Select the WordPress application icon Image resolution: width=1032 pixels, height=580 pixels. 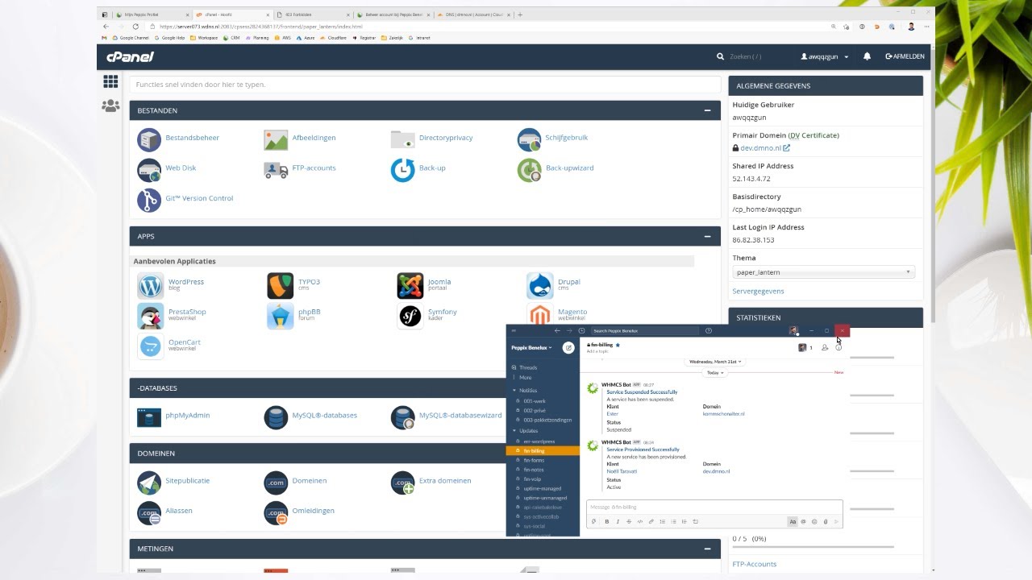(150, 285)
